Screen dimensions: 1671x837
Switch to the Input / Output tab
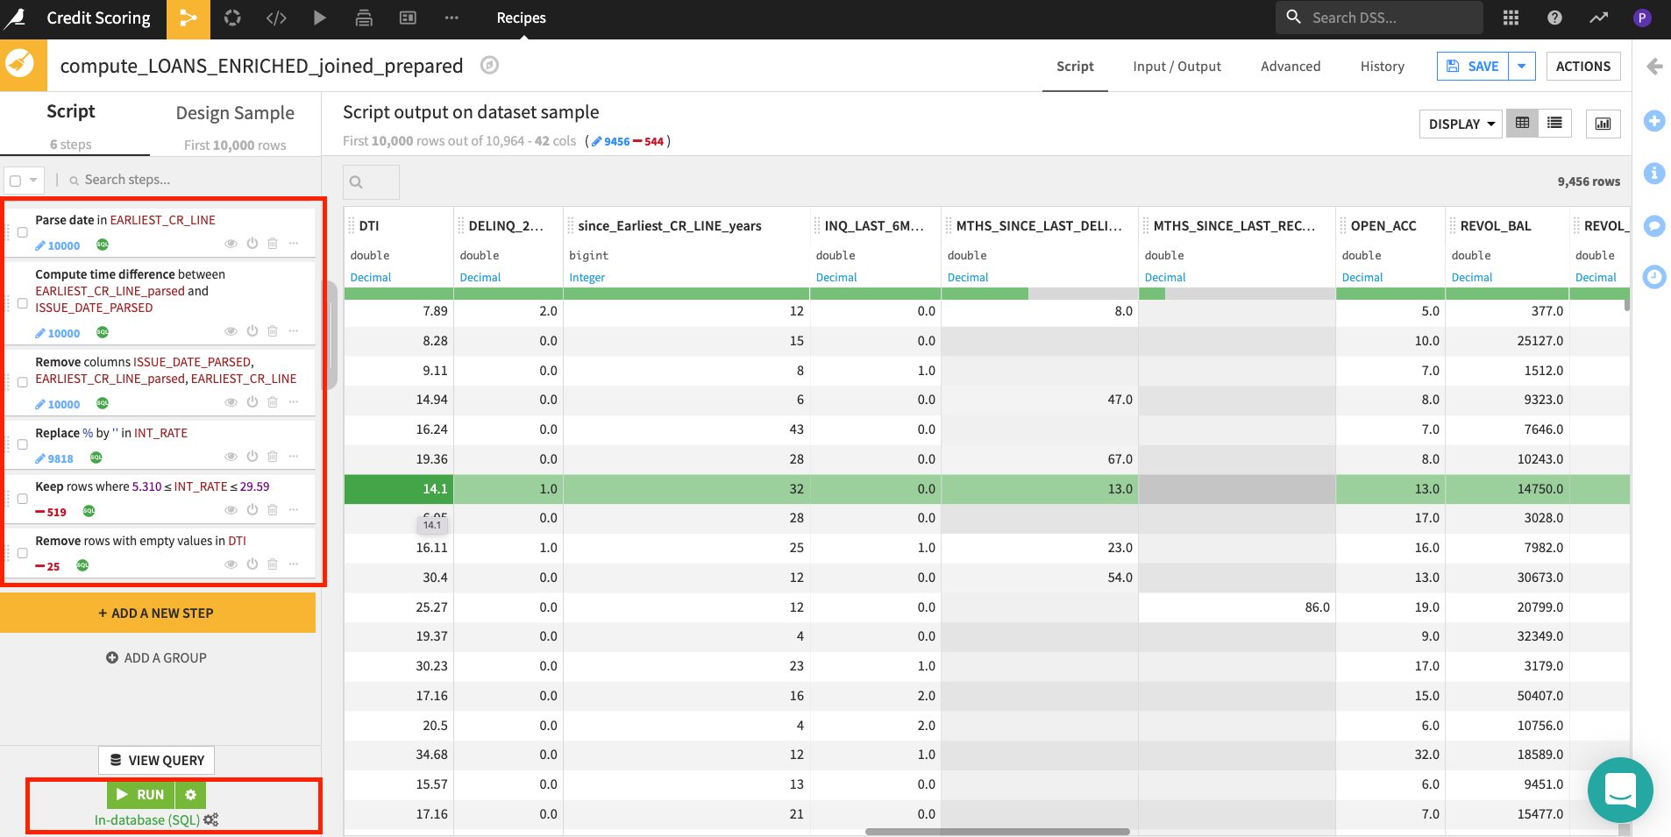tap(1177, 67)
